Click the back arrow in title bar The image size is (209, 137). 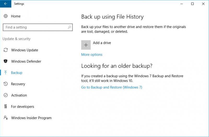[5, 4]
